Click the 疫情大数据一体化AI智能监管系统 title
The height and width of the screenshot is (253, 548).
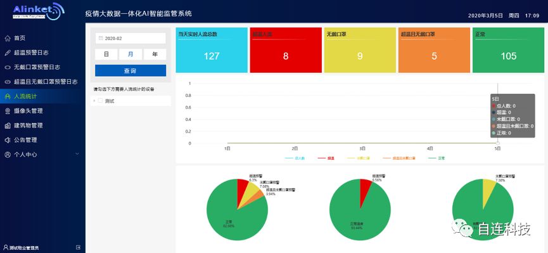139,14
